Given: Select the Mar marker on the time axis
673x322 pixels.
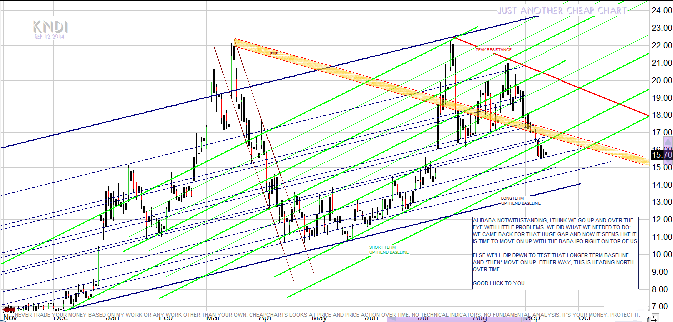Looking at the screenshot, I should point(213,317).
